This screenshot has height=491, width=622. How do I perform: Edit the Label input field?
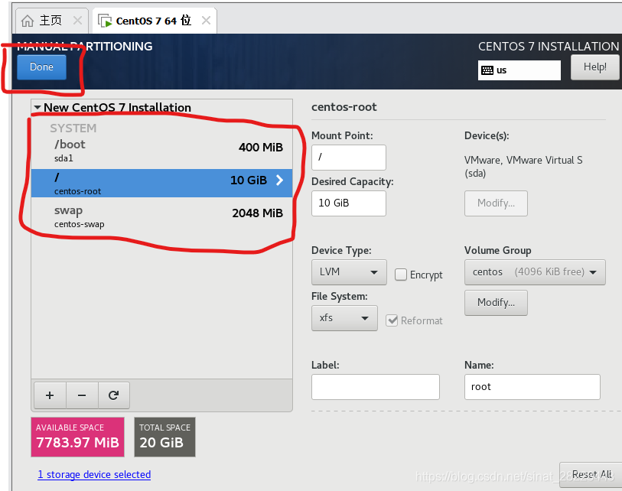375,387
